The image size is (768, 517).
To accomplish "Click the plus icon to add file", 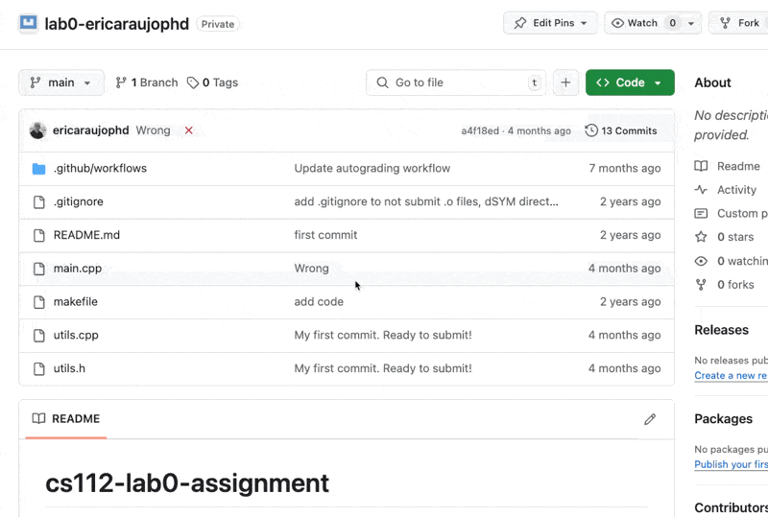I will 565,82.
